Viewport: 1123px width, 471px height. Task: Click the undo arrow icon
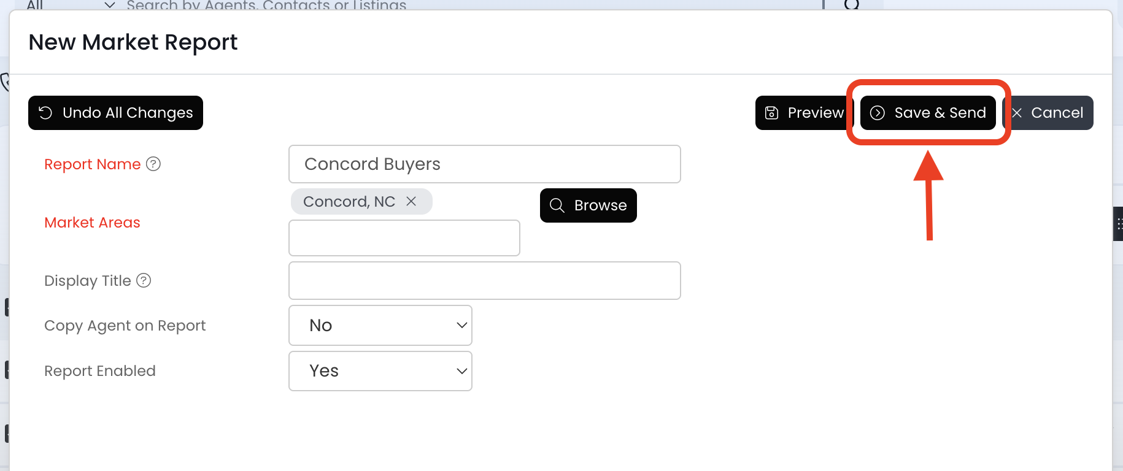pyautogui.click(x=45, y=113)
